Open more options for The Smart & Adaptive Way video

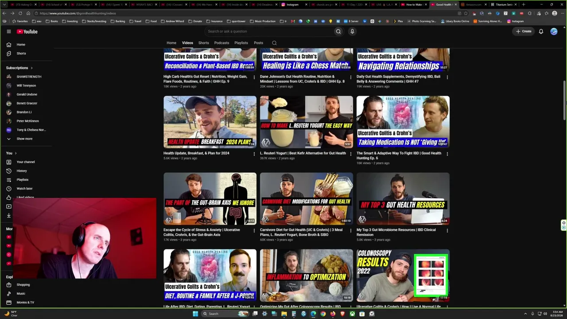(x=447, y=154)
